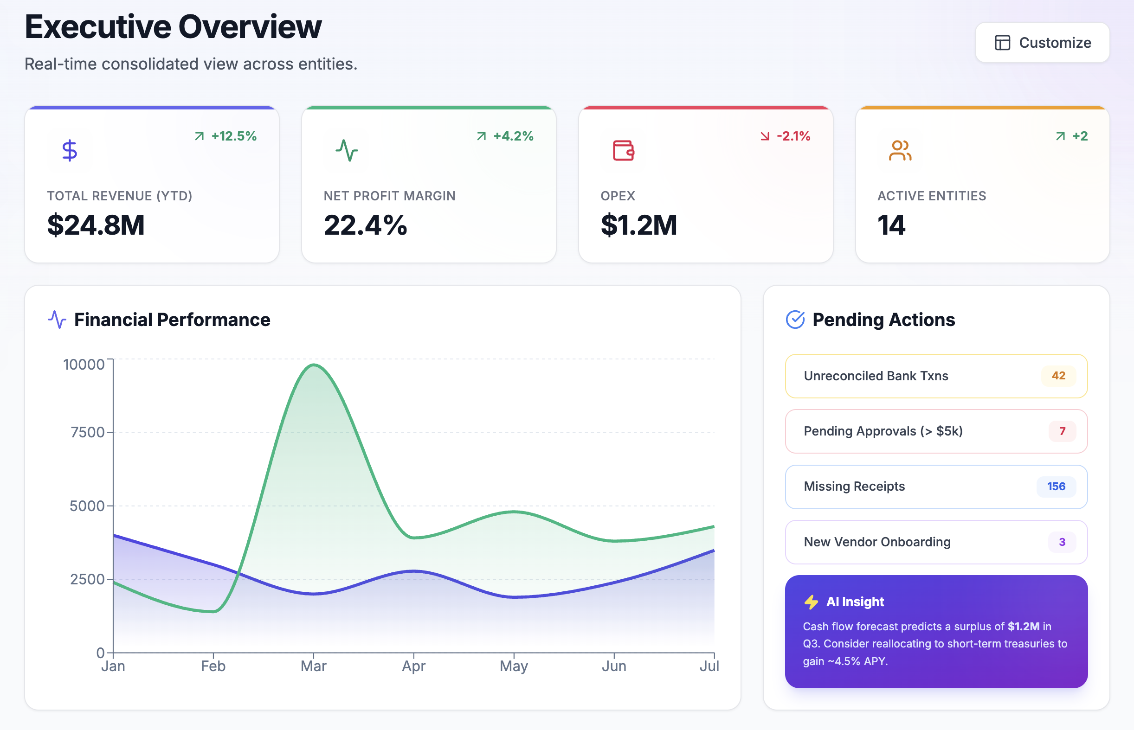Click the lightning bolt AI Insight icon

[812, 602]
